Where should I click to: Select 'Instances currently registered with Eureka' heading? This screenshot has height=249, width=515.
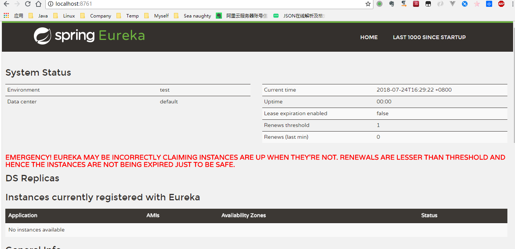point(103,198)
